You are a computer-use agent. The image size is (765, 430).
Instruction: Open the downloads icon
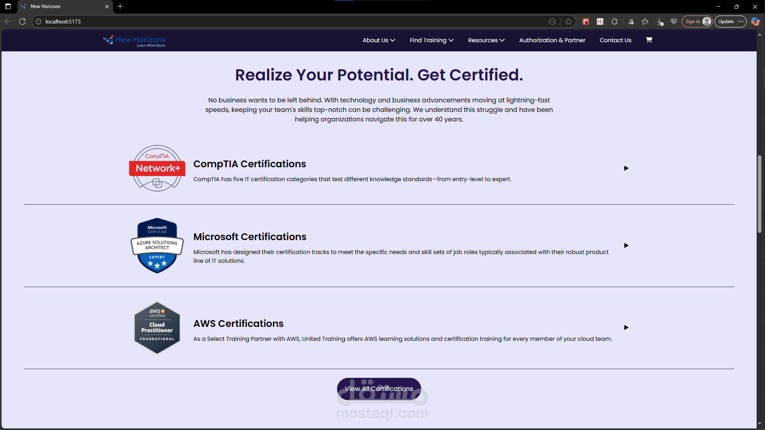660,21
